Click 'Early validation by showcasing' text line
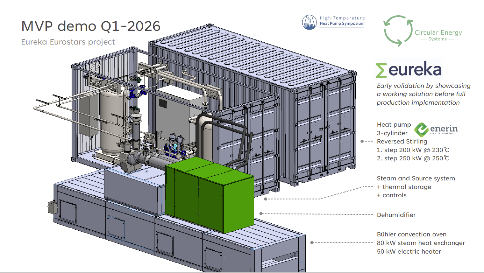Viewport: 484px width, 273px height. click(x=423, y=86)
